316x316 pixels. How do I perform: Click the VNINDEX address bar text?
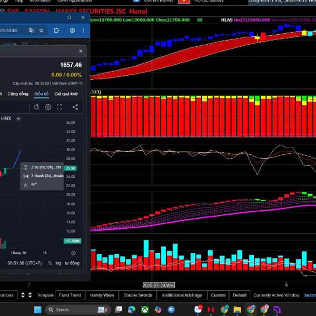[x=8, y=31]
